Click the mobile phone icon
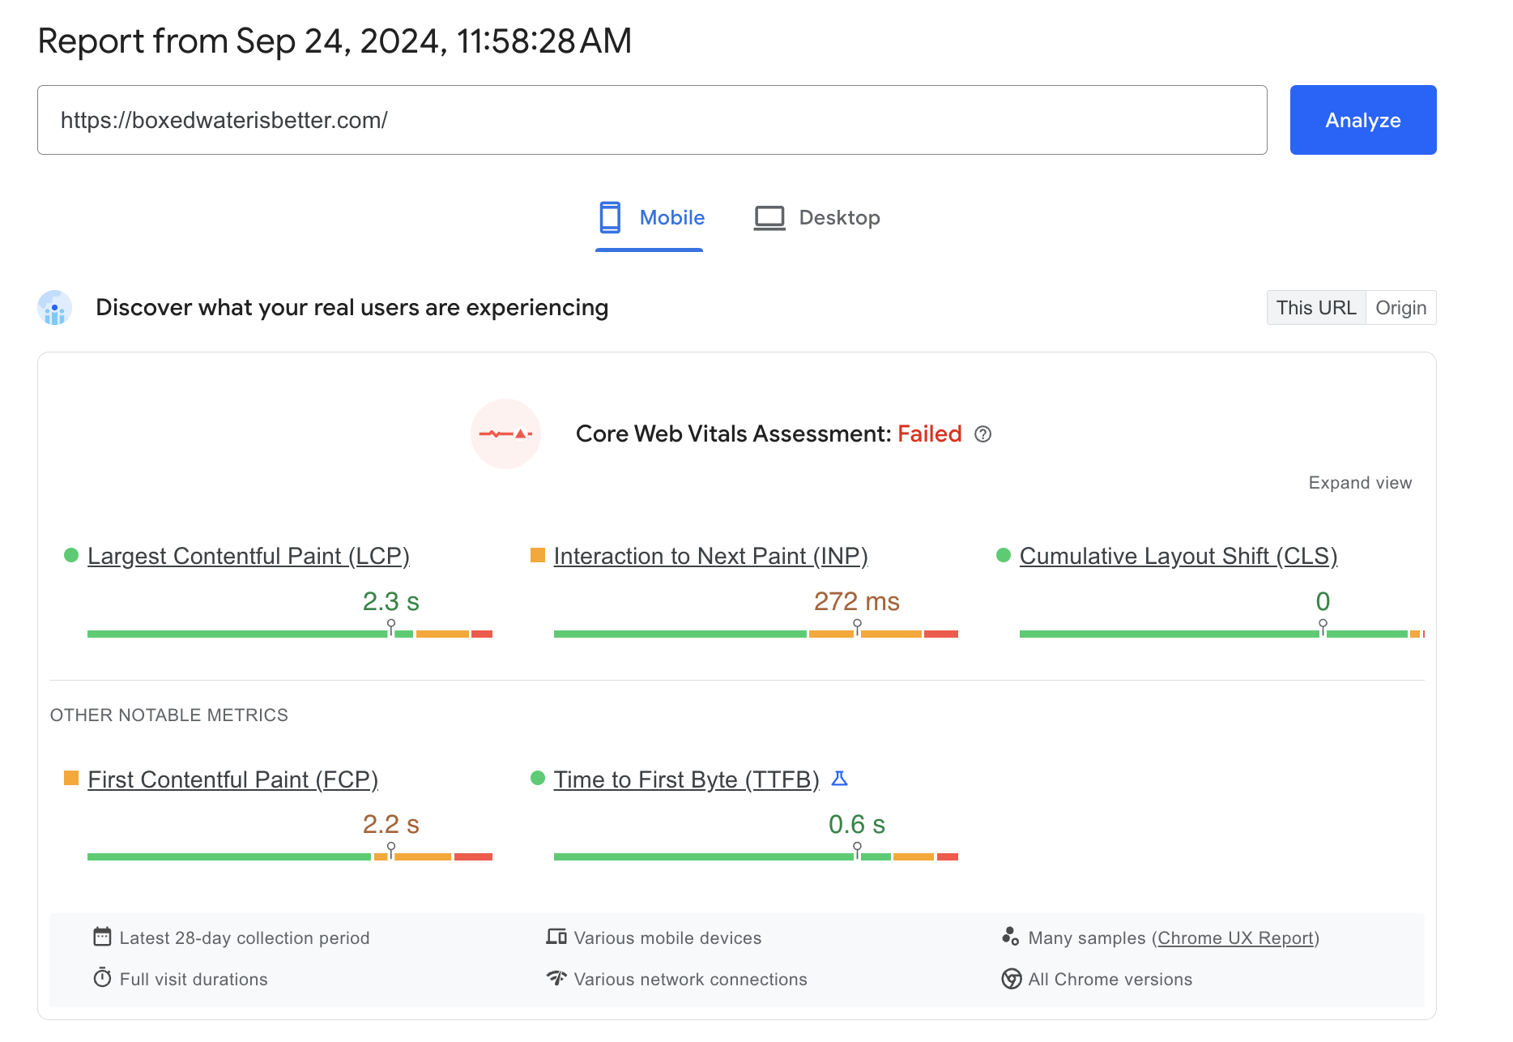1513x1042 pixels. click(x=610, y=218)
